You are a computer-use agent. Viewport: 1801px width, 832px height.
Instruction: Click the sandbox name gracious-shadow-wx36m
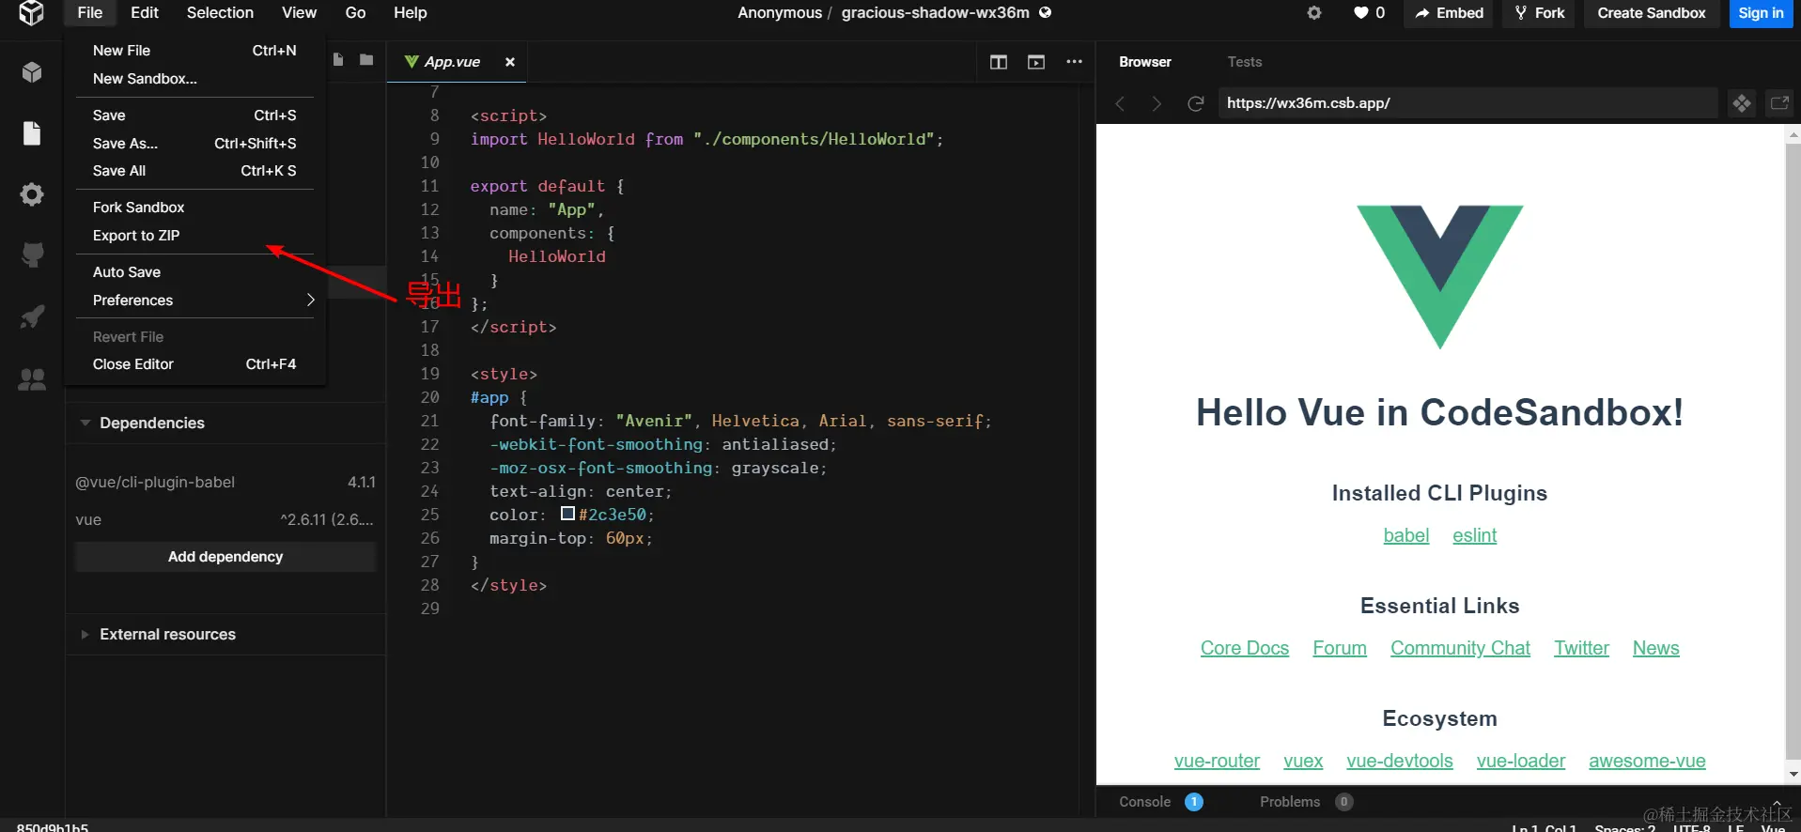tap(935, 13)
